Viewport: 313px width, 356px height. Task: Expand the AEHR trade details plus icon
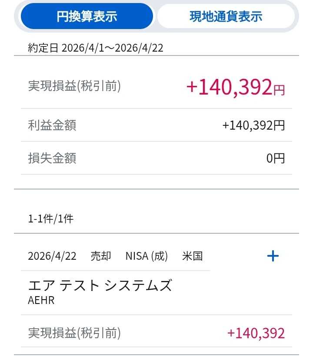[x=273, y=256]
